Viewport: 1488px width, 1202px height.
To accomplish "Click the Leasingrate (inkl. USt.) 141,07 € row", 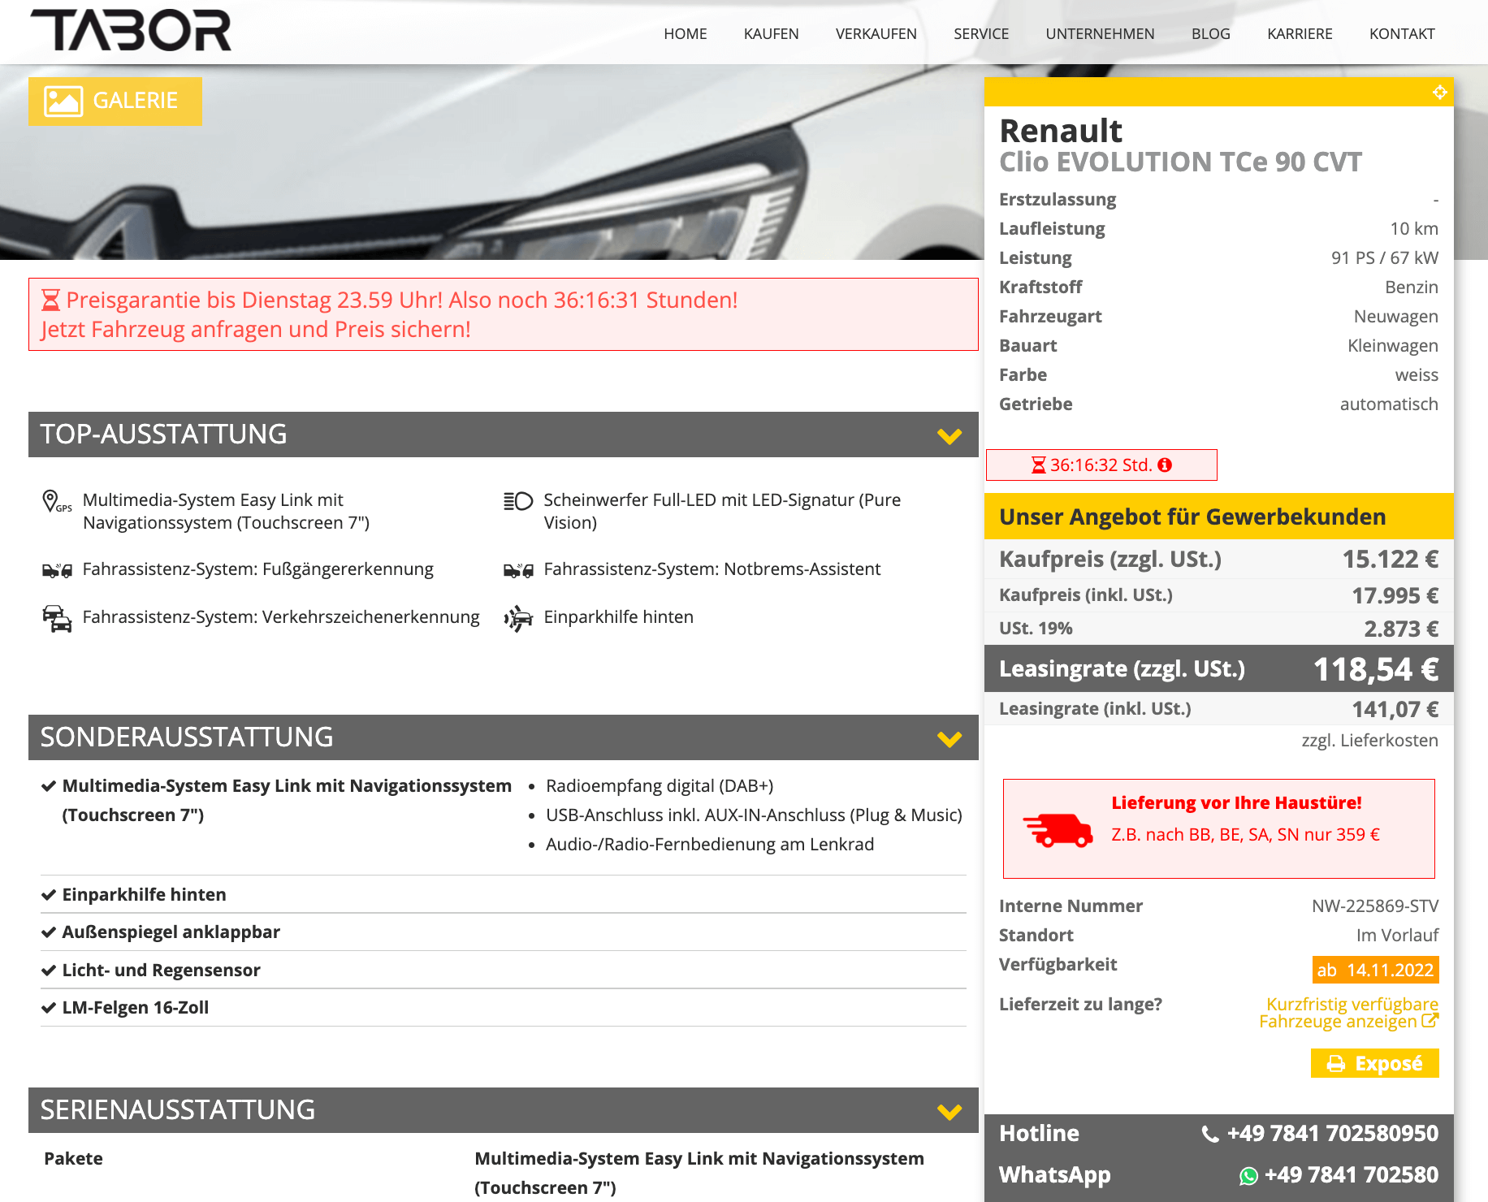I will click(x=1219, y=709).
